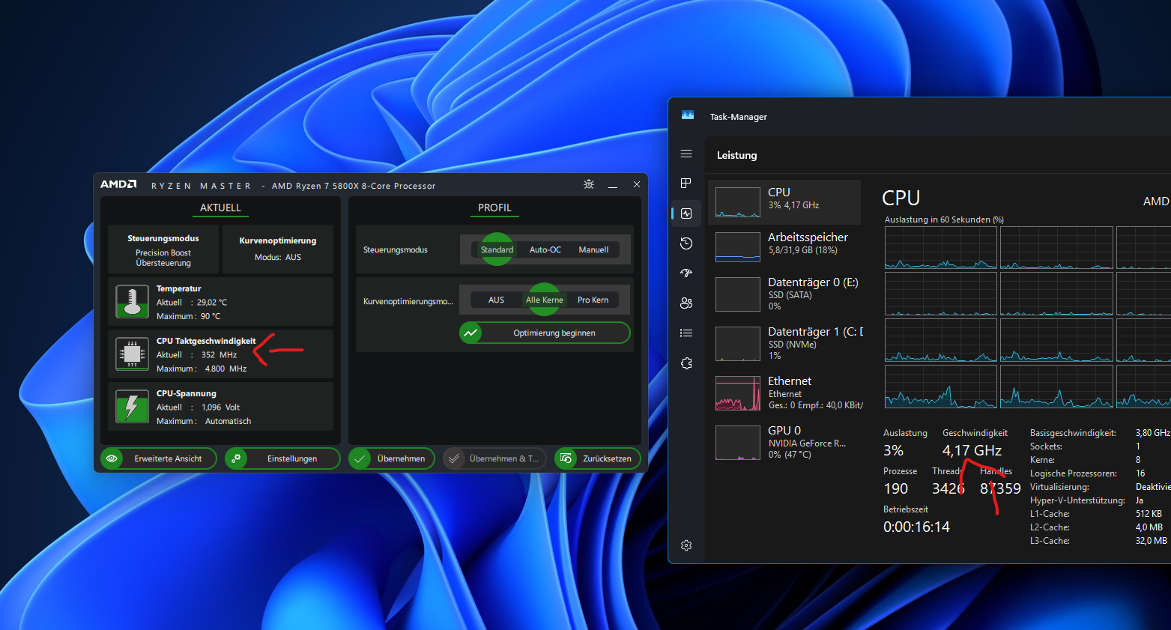Select Datenträger 0 (E:) in performance list

(x=784, y=294)
